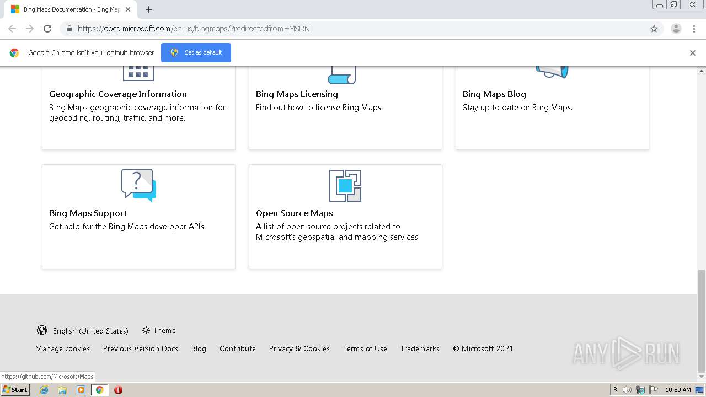Click the Manage cookies footer link

(62, 348)
